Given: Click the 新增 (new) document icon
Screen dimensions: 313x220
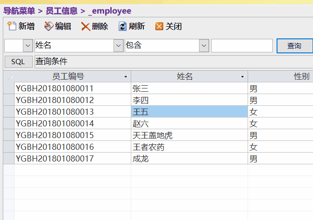Looking at the screenshot, I should (12, 26).
